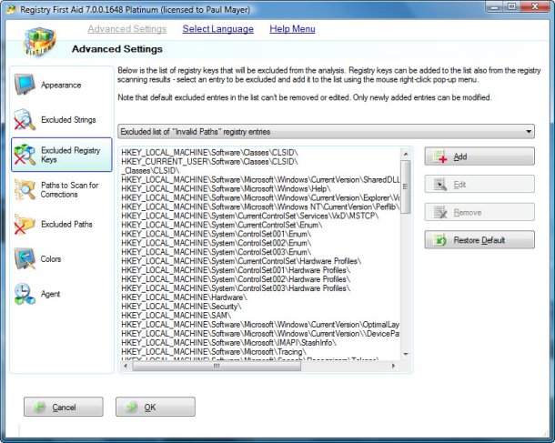Open the Select Language menu

pos(217,29)
